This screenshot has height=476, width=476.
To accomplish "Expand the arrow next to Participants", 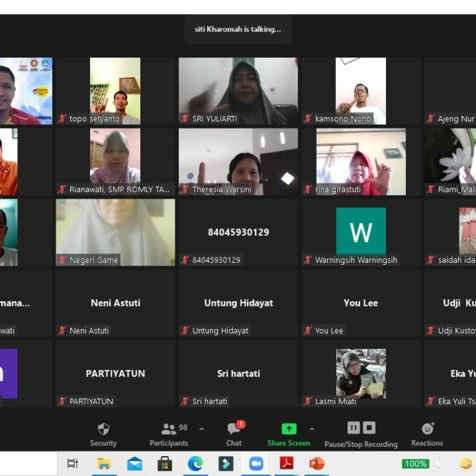I will click(x=202, y=428).
